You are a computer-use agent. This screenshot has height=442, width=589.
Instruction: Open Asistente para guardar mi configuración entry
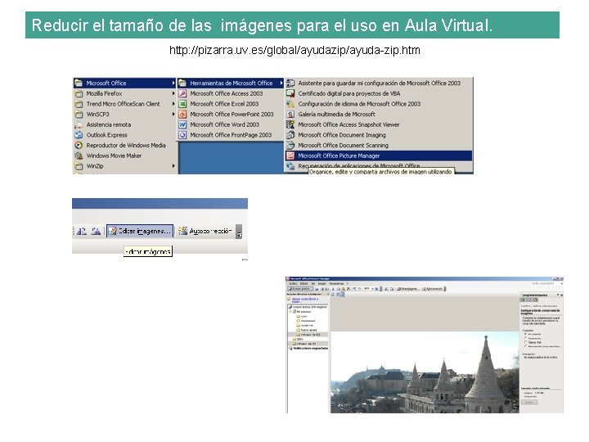pos(379,83)
